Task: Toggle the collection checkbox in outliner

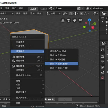Action: pos(107,22)
